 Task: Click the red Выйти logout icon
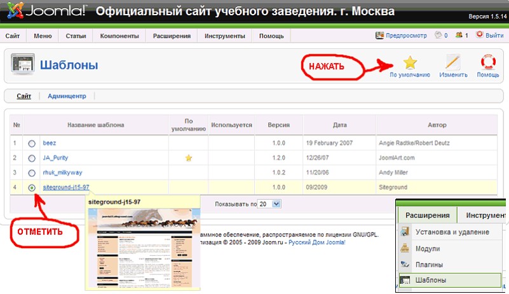coord(480,34)
